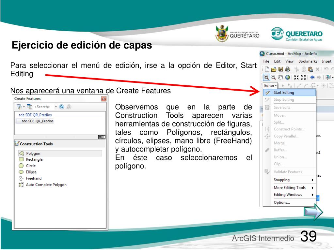This screenshot has width=334, height=250.
Task: Click the Clear Search icon
Action: pos(69,107)
